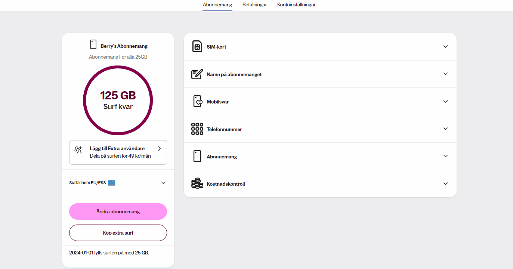Expand the Telefonnummer section arrow
This screenshot has height=269, width=513.
point(445,129)
